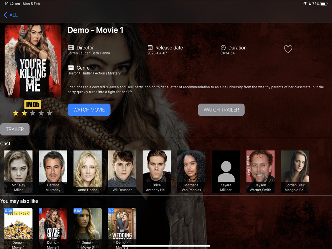Check the battery status icon
332x249 pixels.
[x=324, y=4]
